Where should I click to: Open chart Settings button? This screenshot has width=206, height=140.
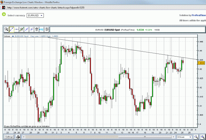(x=9, y=137)
